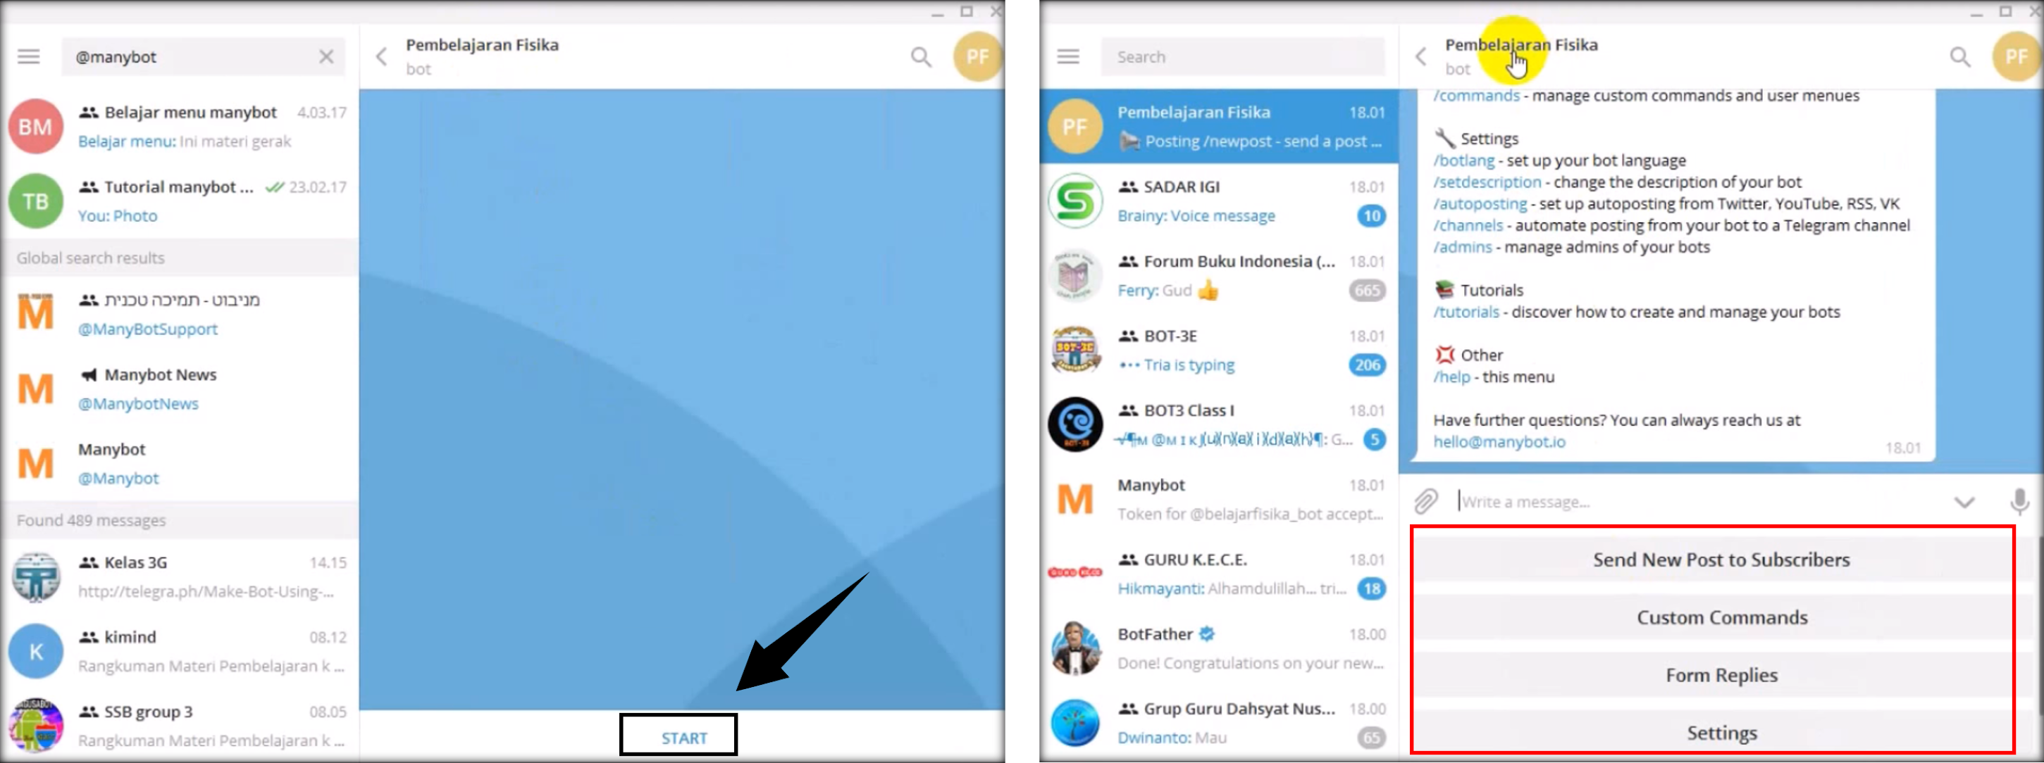The height and width of the screenshot is (763, 2044).
Task: Open Custom Commands menu option
Action: click(x=1722, y=616)
